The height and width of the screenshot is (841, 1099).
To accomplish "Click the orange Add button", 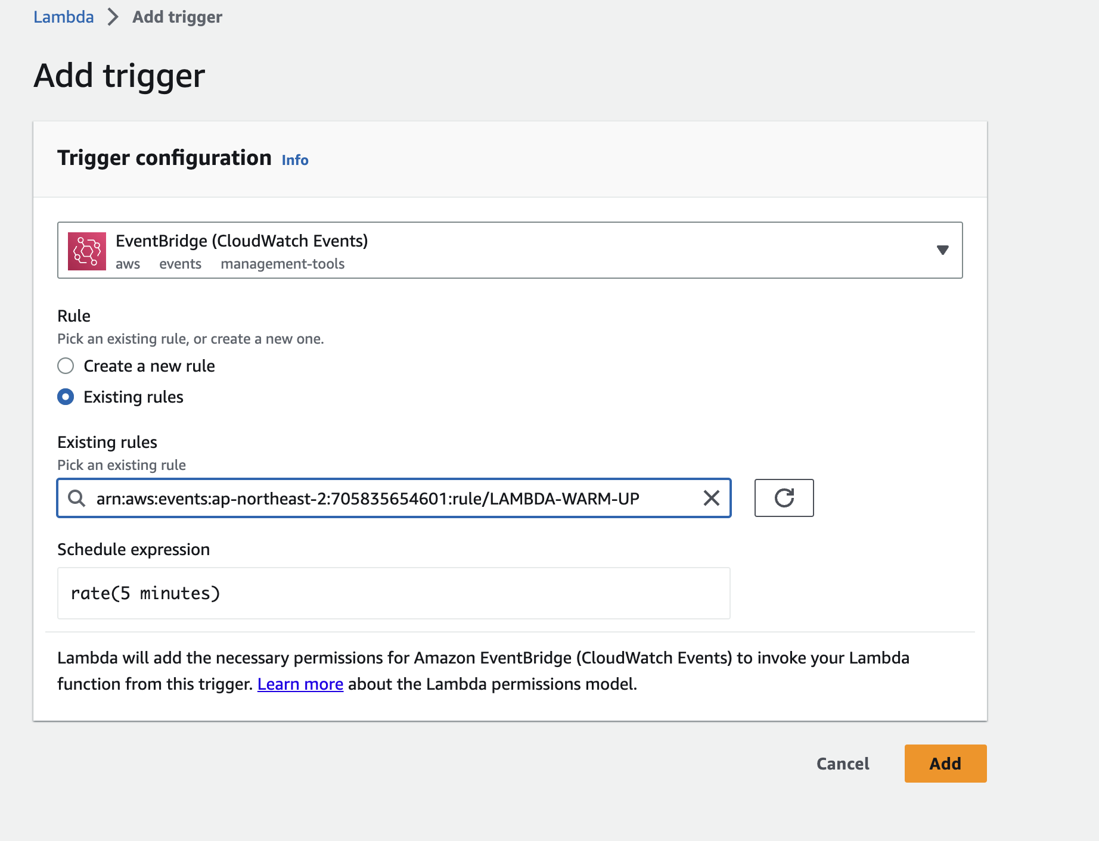I will (945, 764).
